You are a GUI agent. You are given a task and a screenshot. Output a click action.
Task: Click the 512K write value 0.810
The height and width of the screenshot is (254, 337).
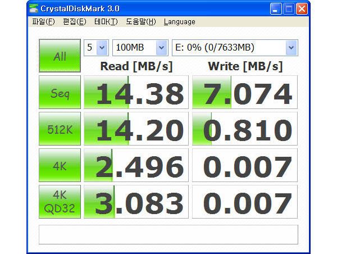(x=245, y=129)
